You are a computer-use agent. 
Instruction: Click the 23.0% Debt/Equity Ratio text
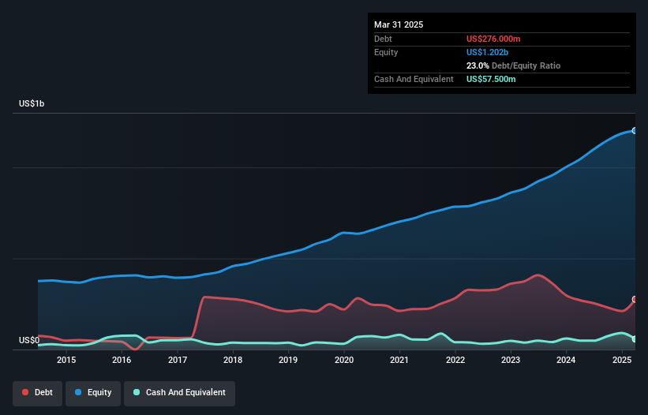click(x=513, y=65)
